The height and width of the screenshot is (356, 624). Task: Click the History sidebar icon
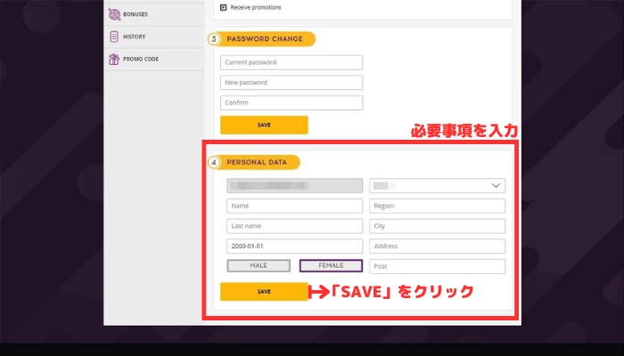click(114, 36)
